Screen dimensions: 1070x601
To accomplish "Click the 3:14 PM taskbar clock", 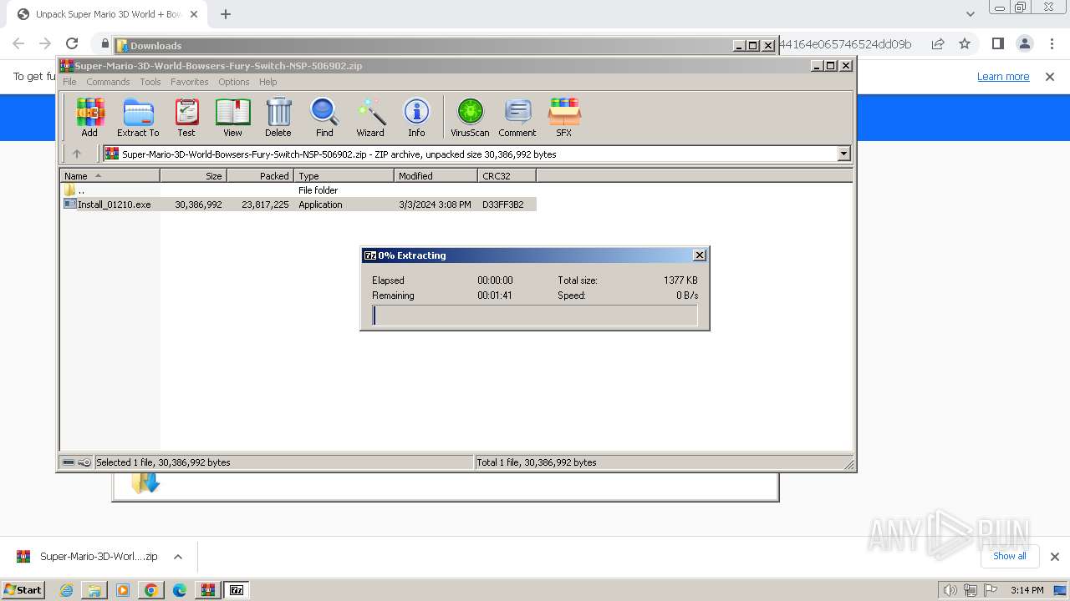I will [1027, 590].
